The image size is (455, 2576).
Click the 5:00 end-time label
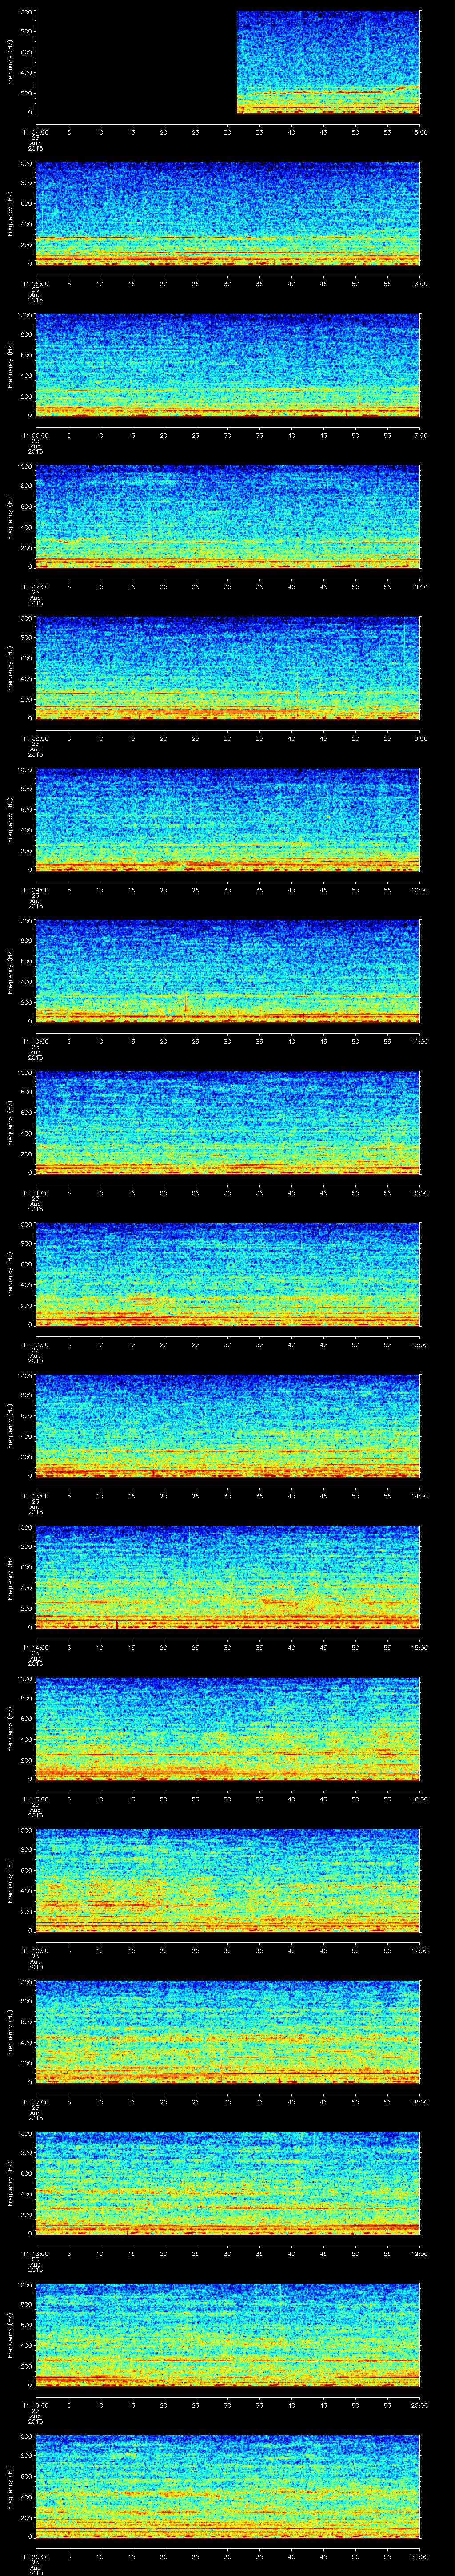(x=420, y=132)
